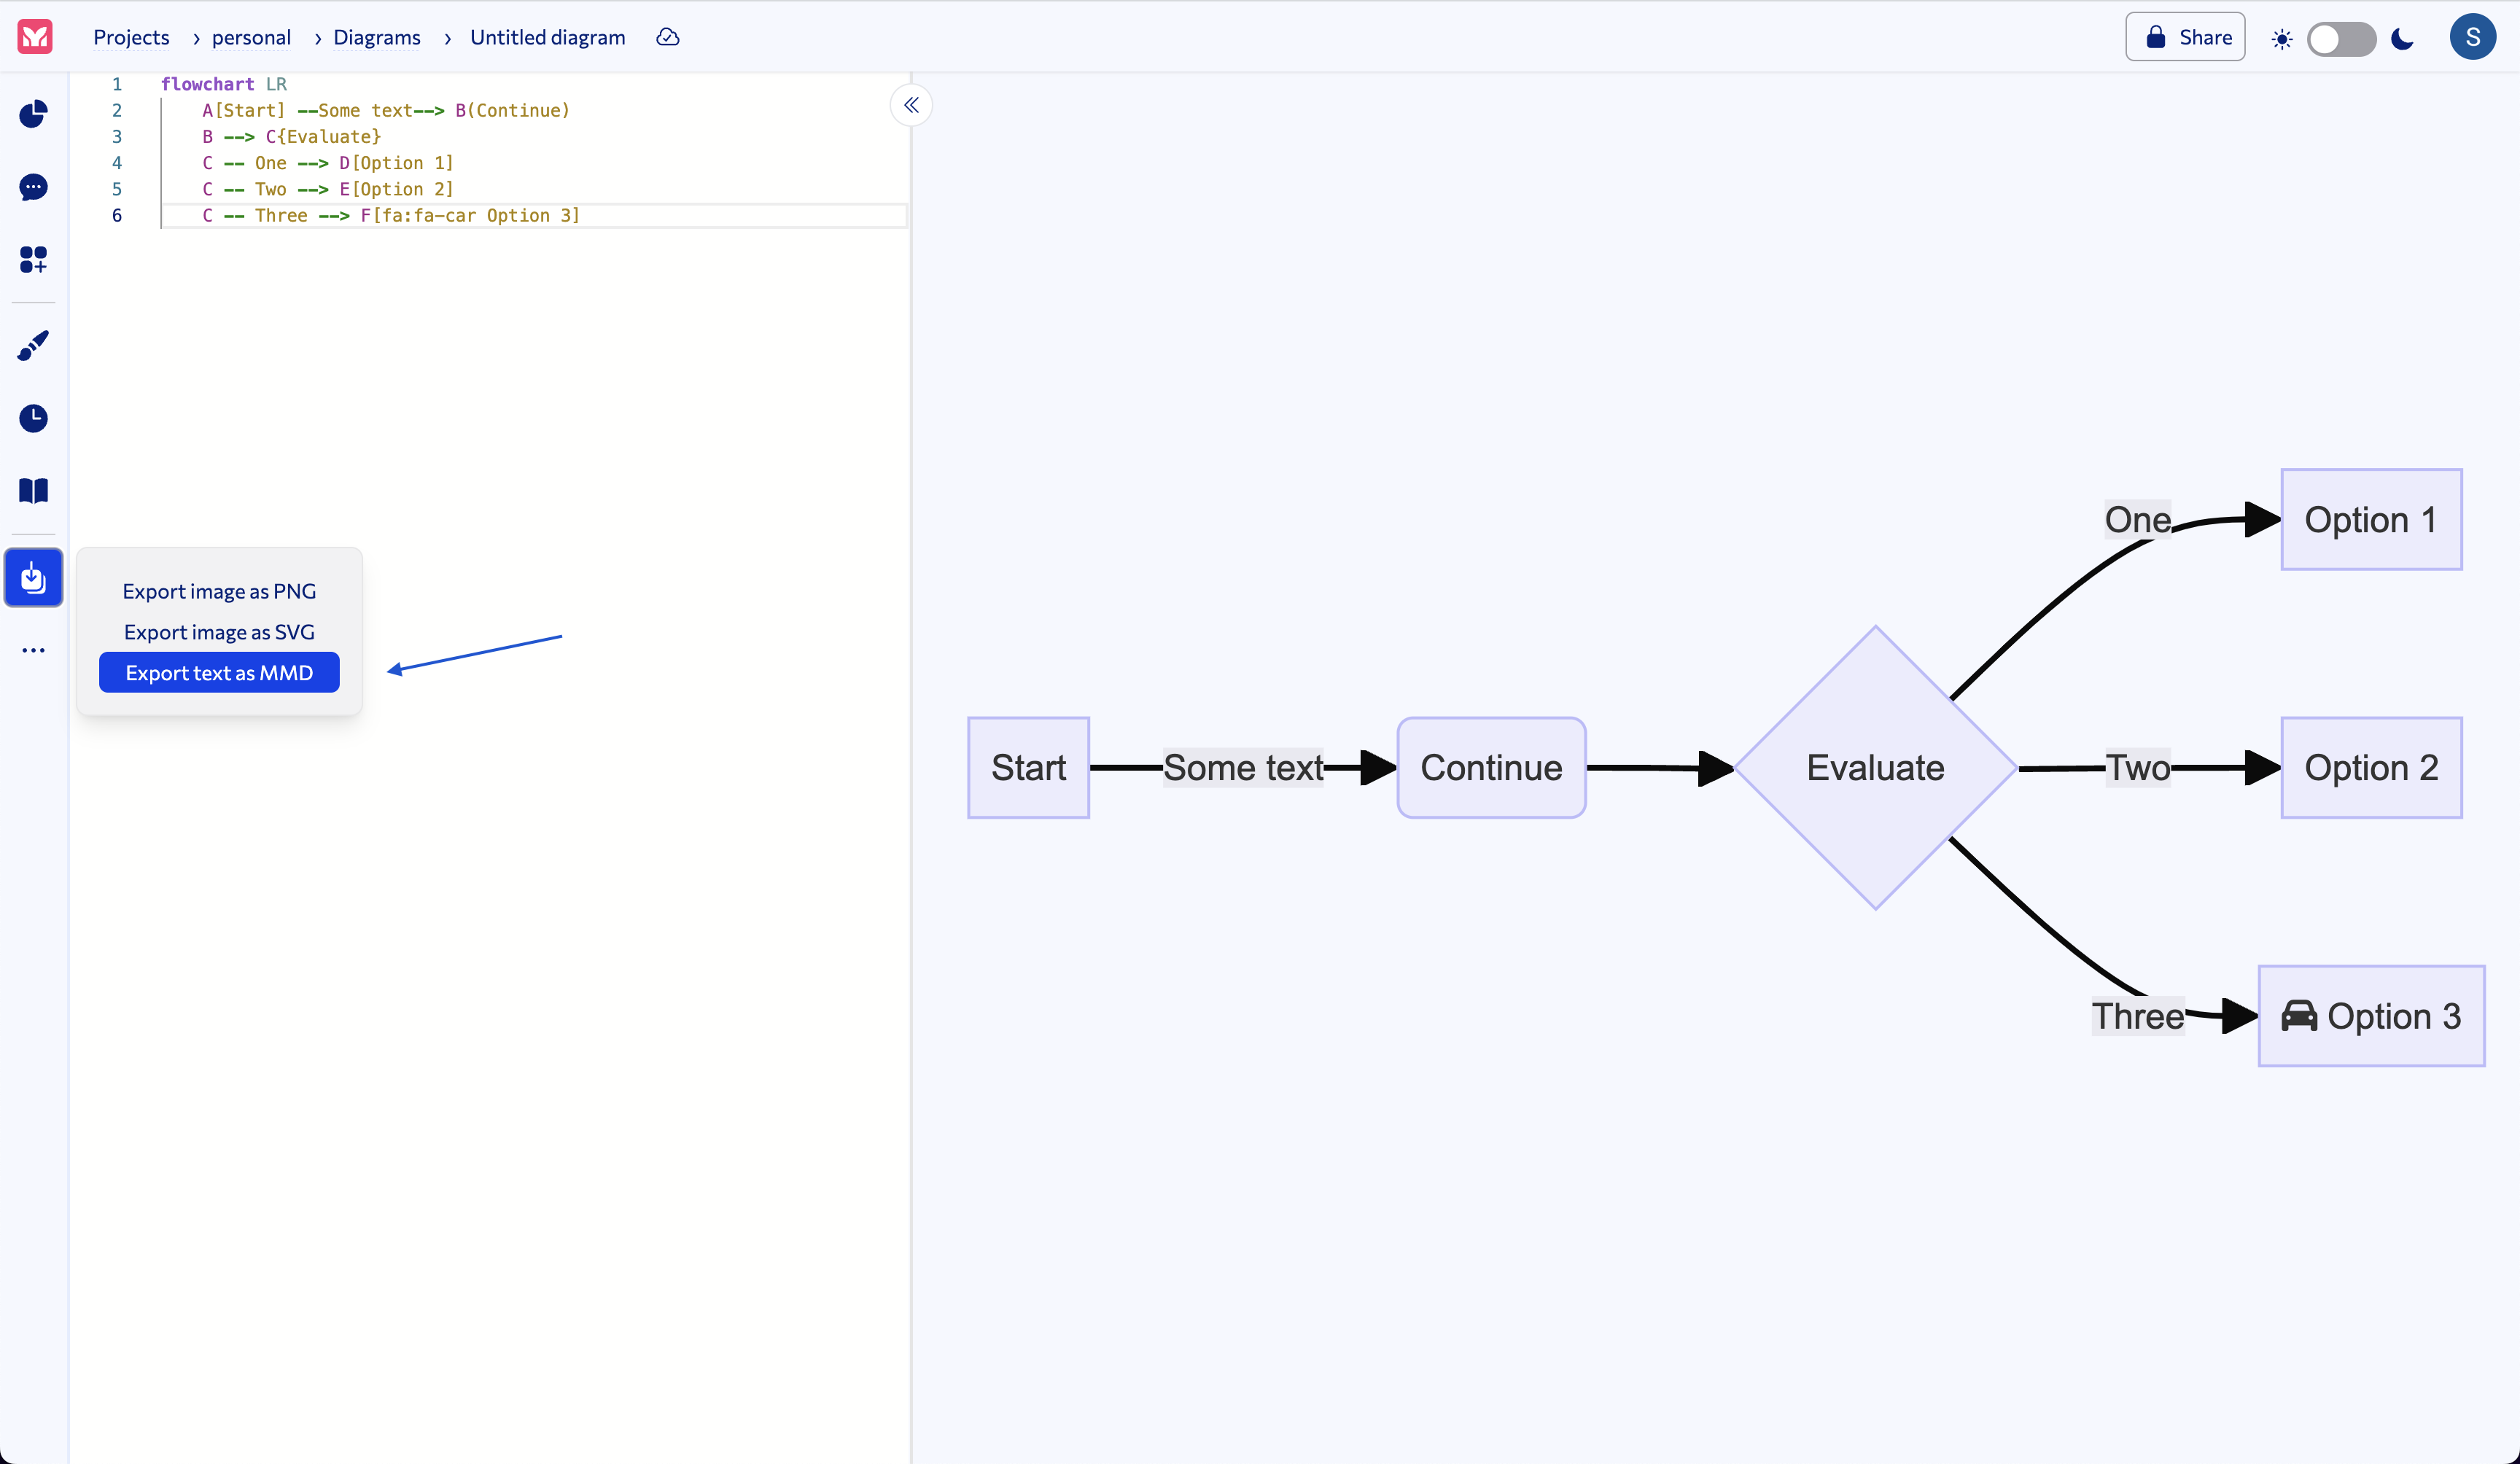
Task: Collapse the code editor panel
Action: tap(910, 105)
